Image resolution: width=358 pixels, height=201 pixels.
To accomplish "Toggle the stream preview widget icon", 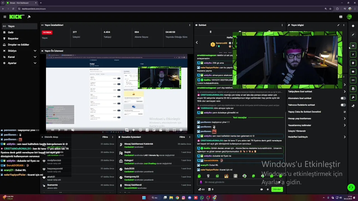I will [353, 46].
